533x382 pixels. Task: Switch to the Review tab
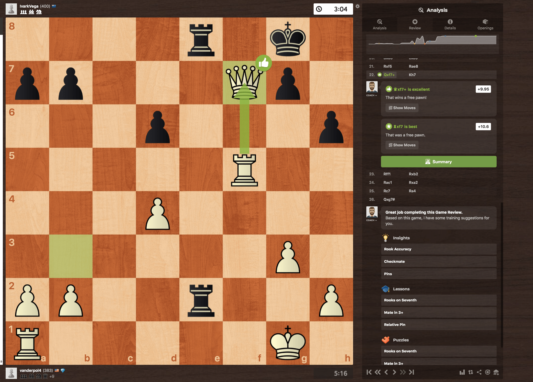tap(415, 25)
